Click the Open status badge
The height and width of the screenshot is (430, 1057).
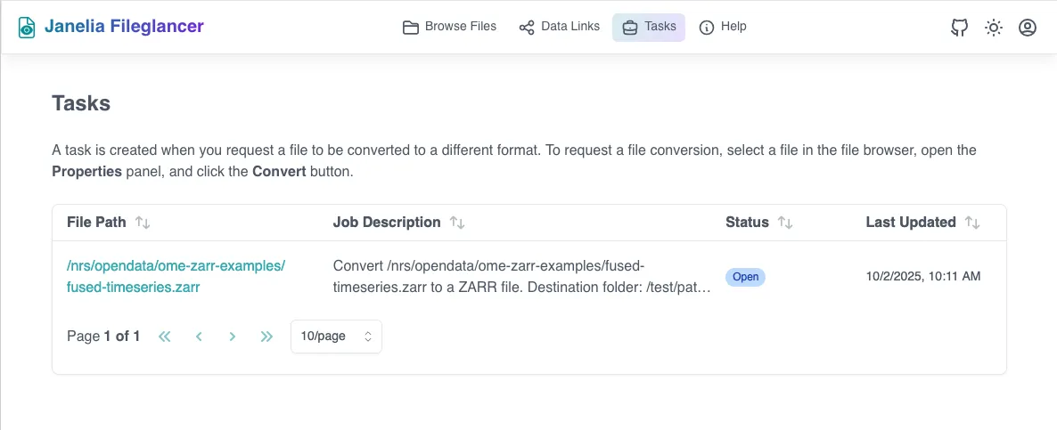coord(745,277)
